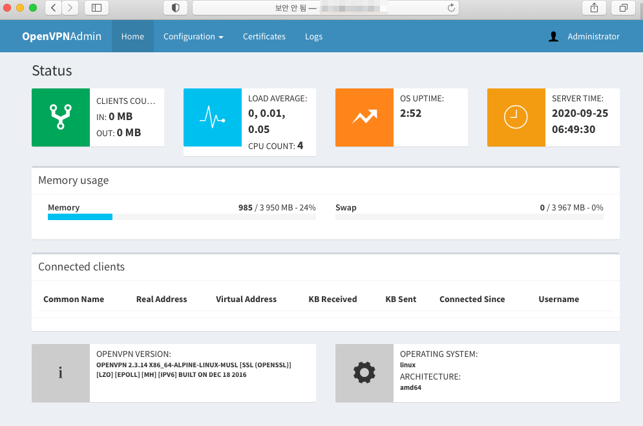Click the blue load average pulse icon
The width and height of the screenshot is (643, 426).
tap(213, 117)
